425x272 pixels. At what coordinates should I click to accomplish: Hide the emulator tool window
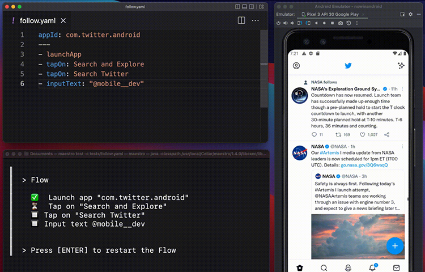(x=419, y=14)
